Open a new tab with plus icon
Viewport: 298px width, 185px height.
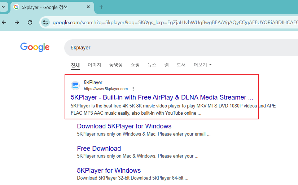[x=101, y=7]
